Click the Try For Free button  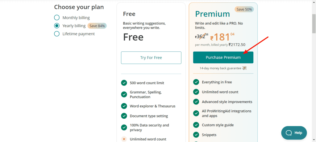coord(151,58)
